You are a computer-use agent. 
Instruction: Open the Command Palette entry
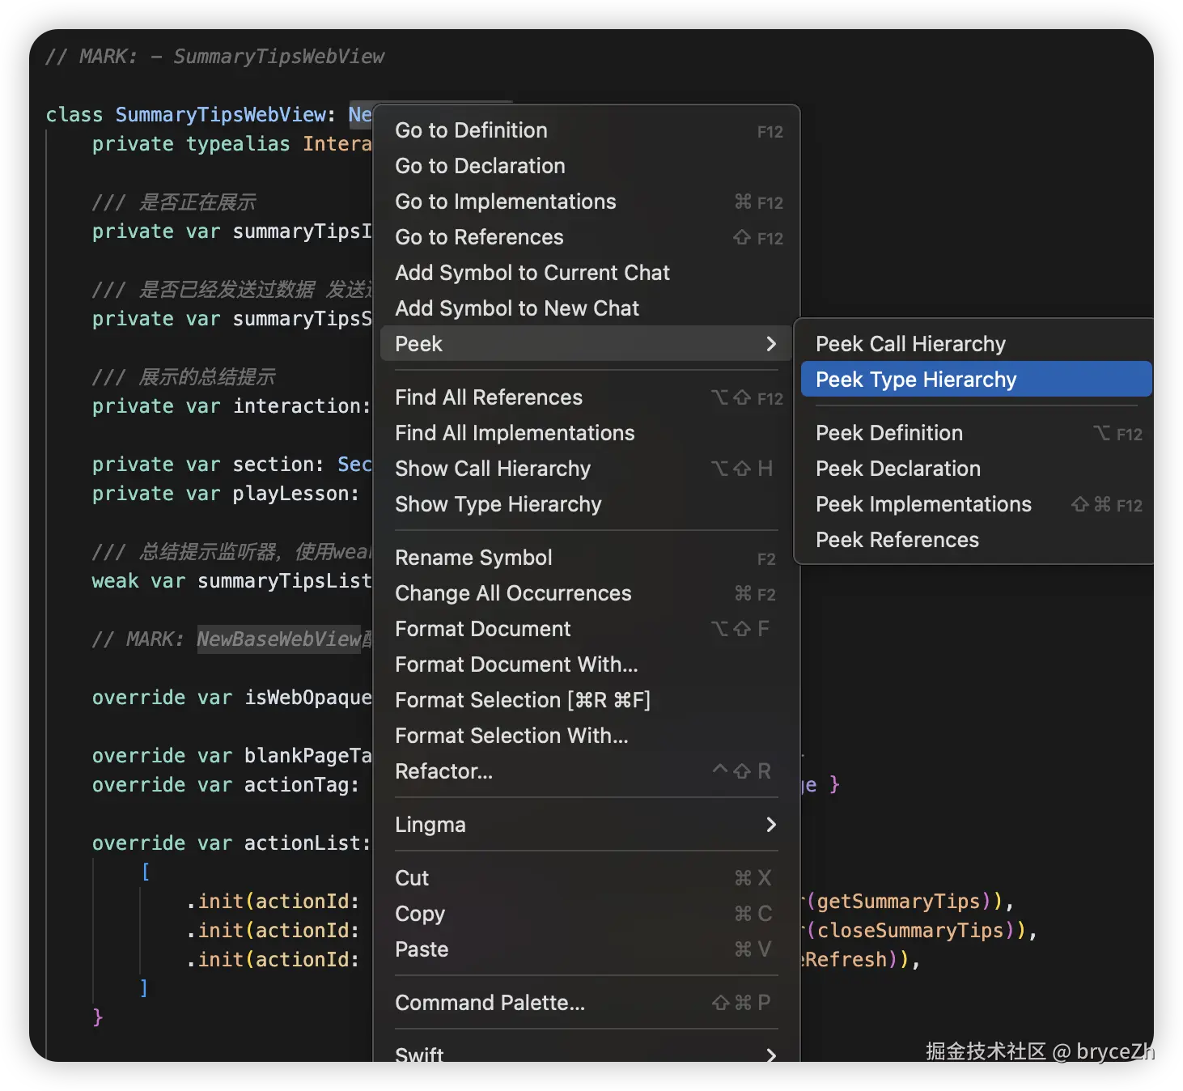click(x=490, y=1003)
